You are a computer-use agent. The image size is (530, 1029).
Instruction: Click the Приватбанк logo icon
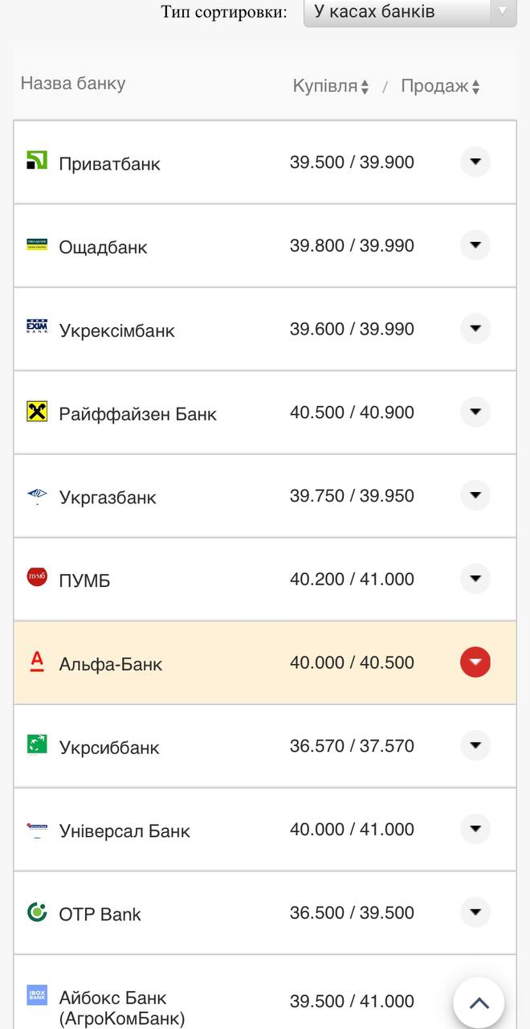pos(37,160)
